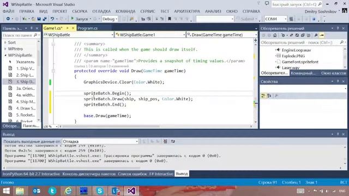Switch to the Окно классов tab

click(333, 73)
